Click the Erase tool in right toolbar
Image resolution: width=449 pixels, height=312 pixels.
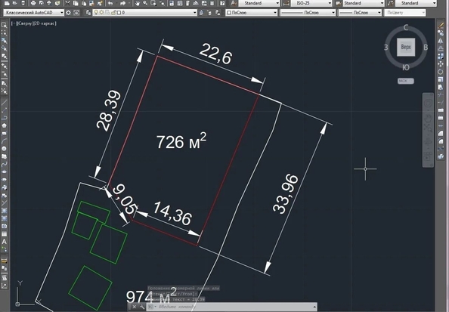pyautogui.click(x=441, y=26)
